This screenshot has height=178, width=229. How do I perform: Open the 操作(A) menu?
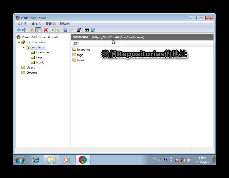(x=36, y=24)
